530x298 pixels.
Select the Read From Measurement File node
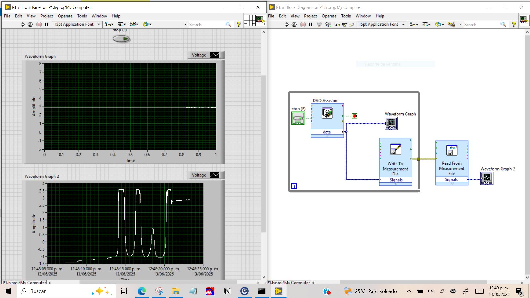tap(452, 163)
